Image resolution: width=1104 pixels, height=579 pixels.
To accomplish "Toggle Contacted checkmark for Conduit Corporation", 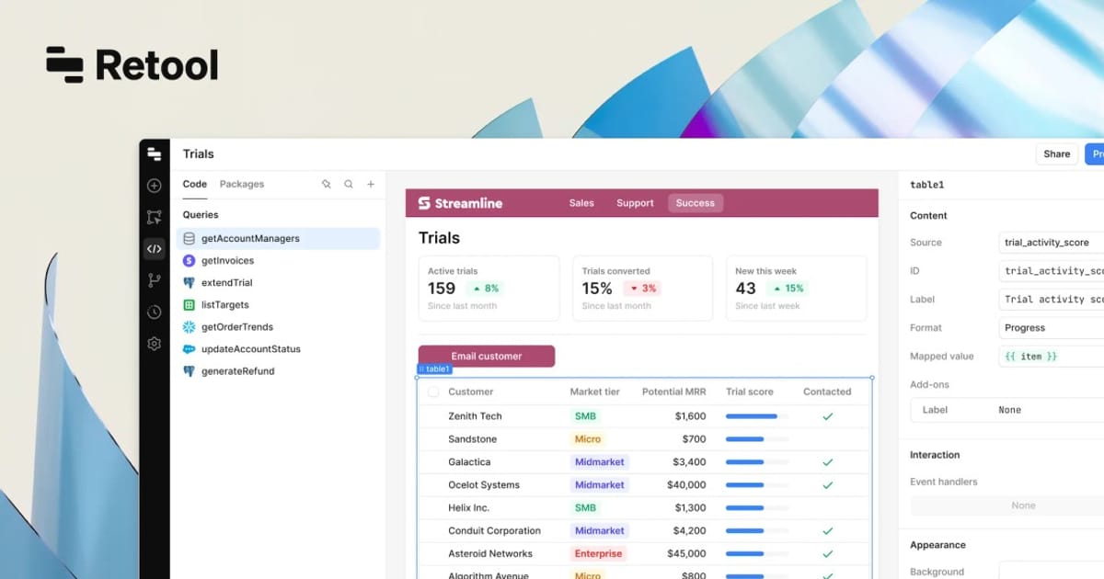I will (827, 531).
